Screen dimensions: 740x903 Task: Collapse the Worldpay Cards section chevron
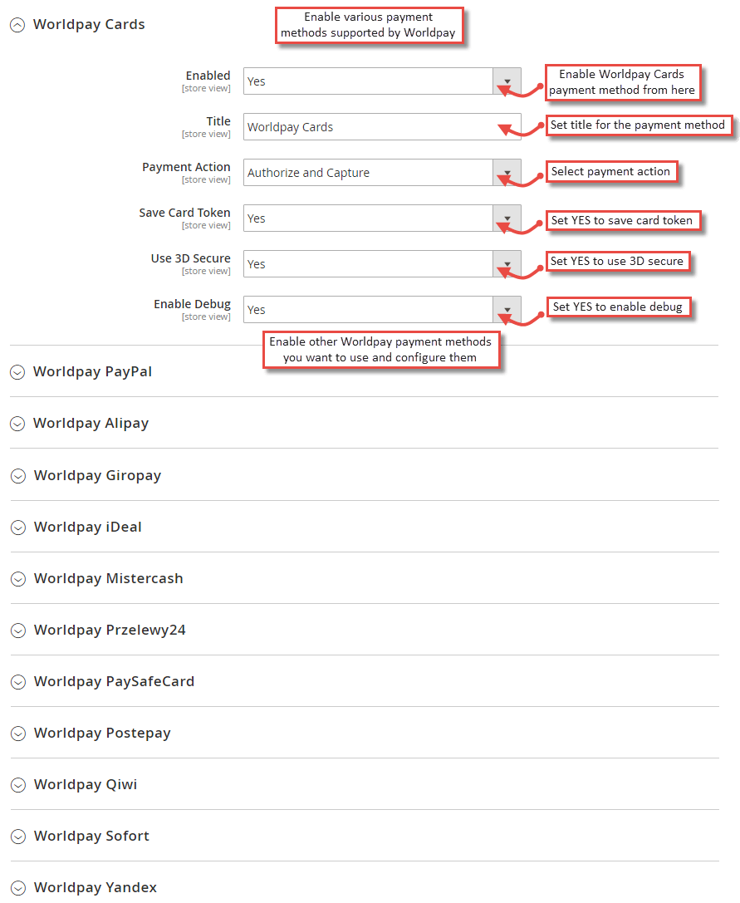17,26
